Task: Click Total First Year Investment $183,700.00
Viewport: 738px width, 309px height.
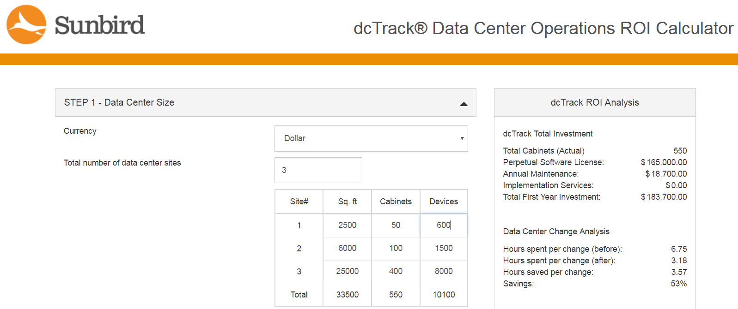Action: click(664, 197)
